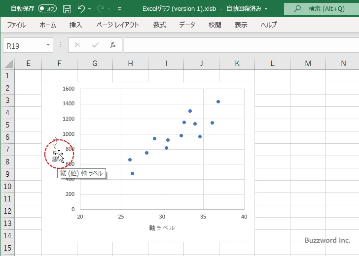Open the 挿入 ribbon tab
Viewport: 359px width, 256px height.
pyautogui.click(x=76, y=25)
